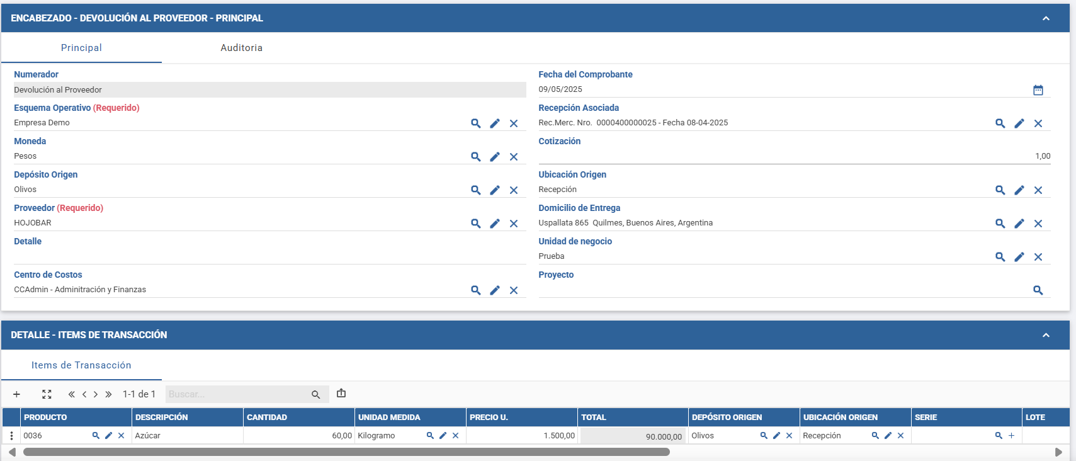Select the Items de Transacción tab
The width and height of the screenshot is (1076, 461).
pyautogui.click(x=81, y=365)
